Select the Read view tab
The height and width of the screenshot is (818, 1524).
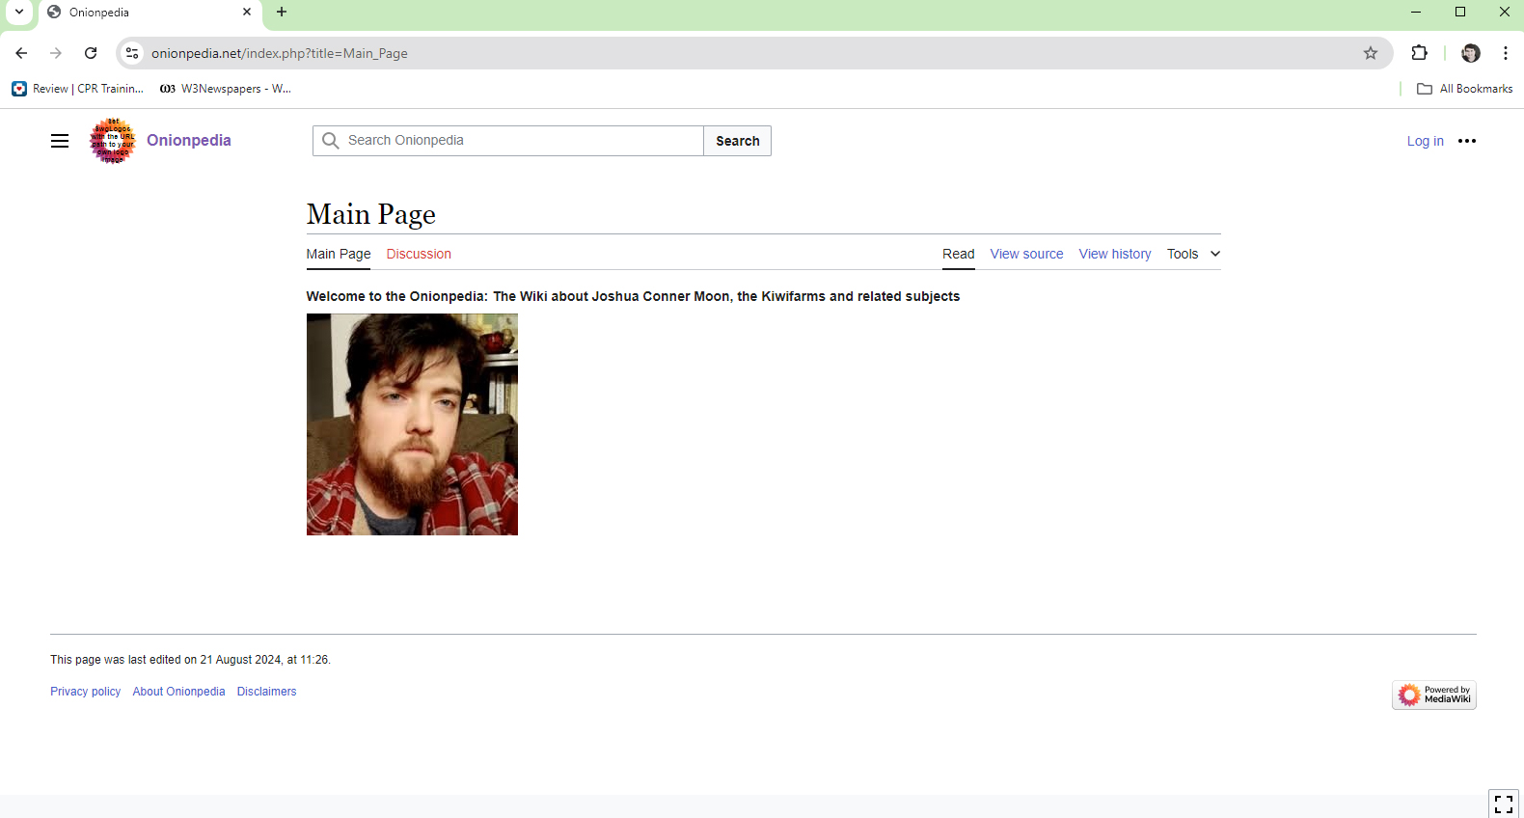[x=959, y=254]
